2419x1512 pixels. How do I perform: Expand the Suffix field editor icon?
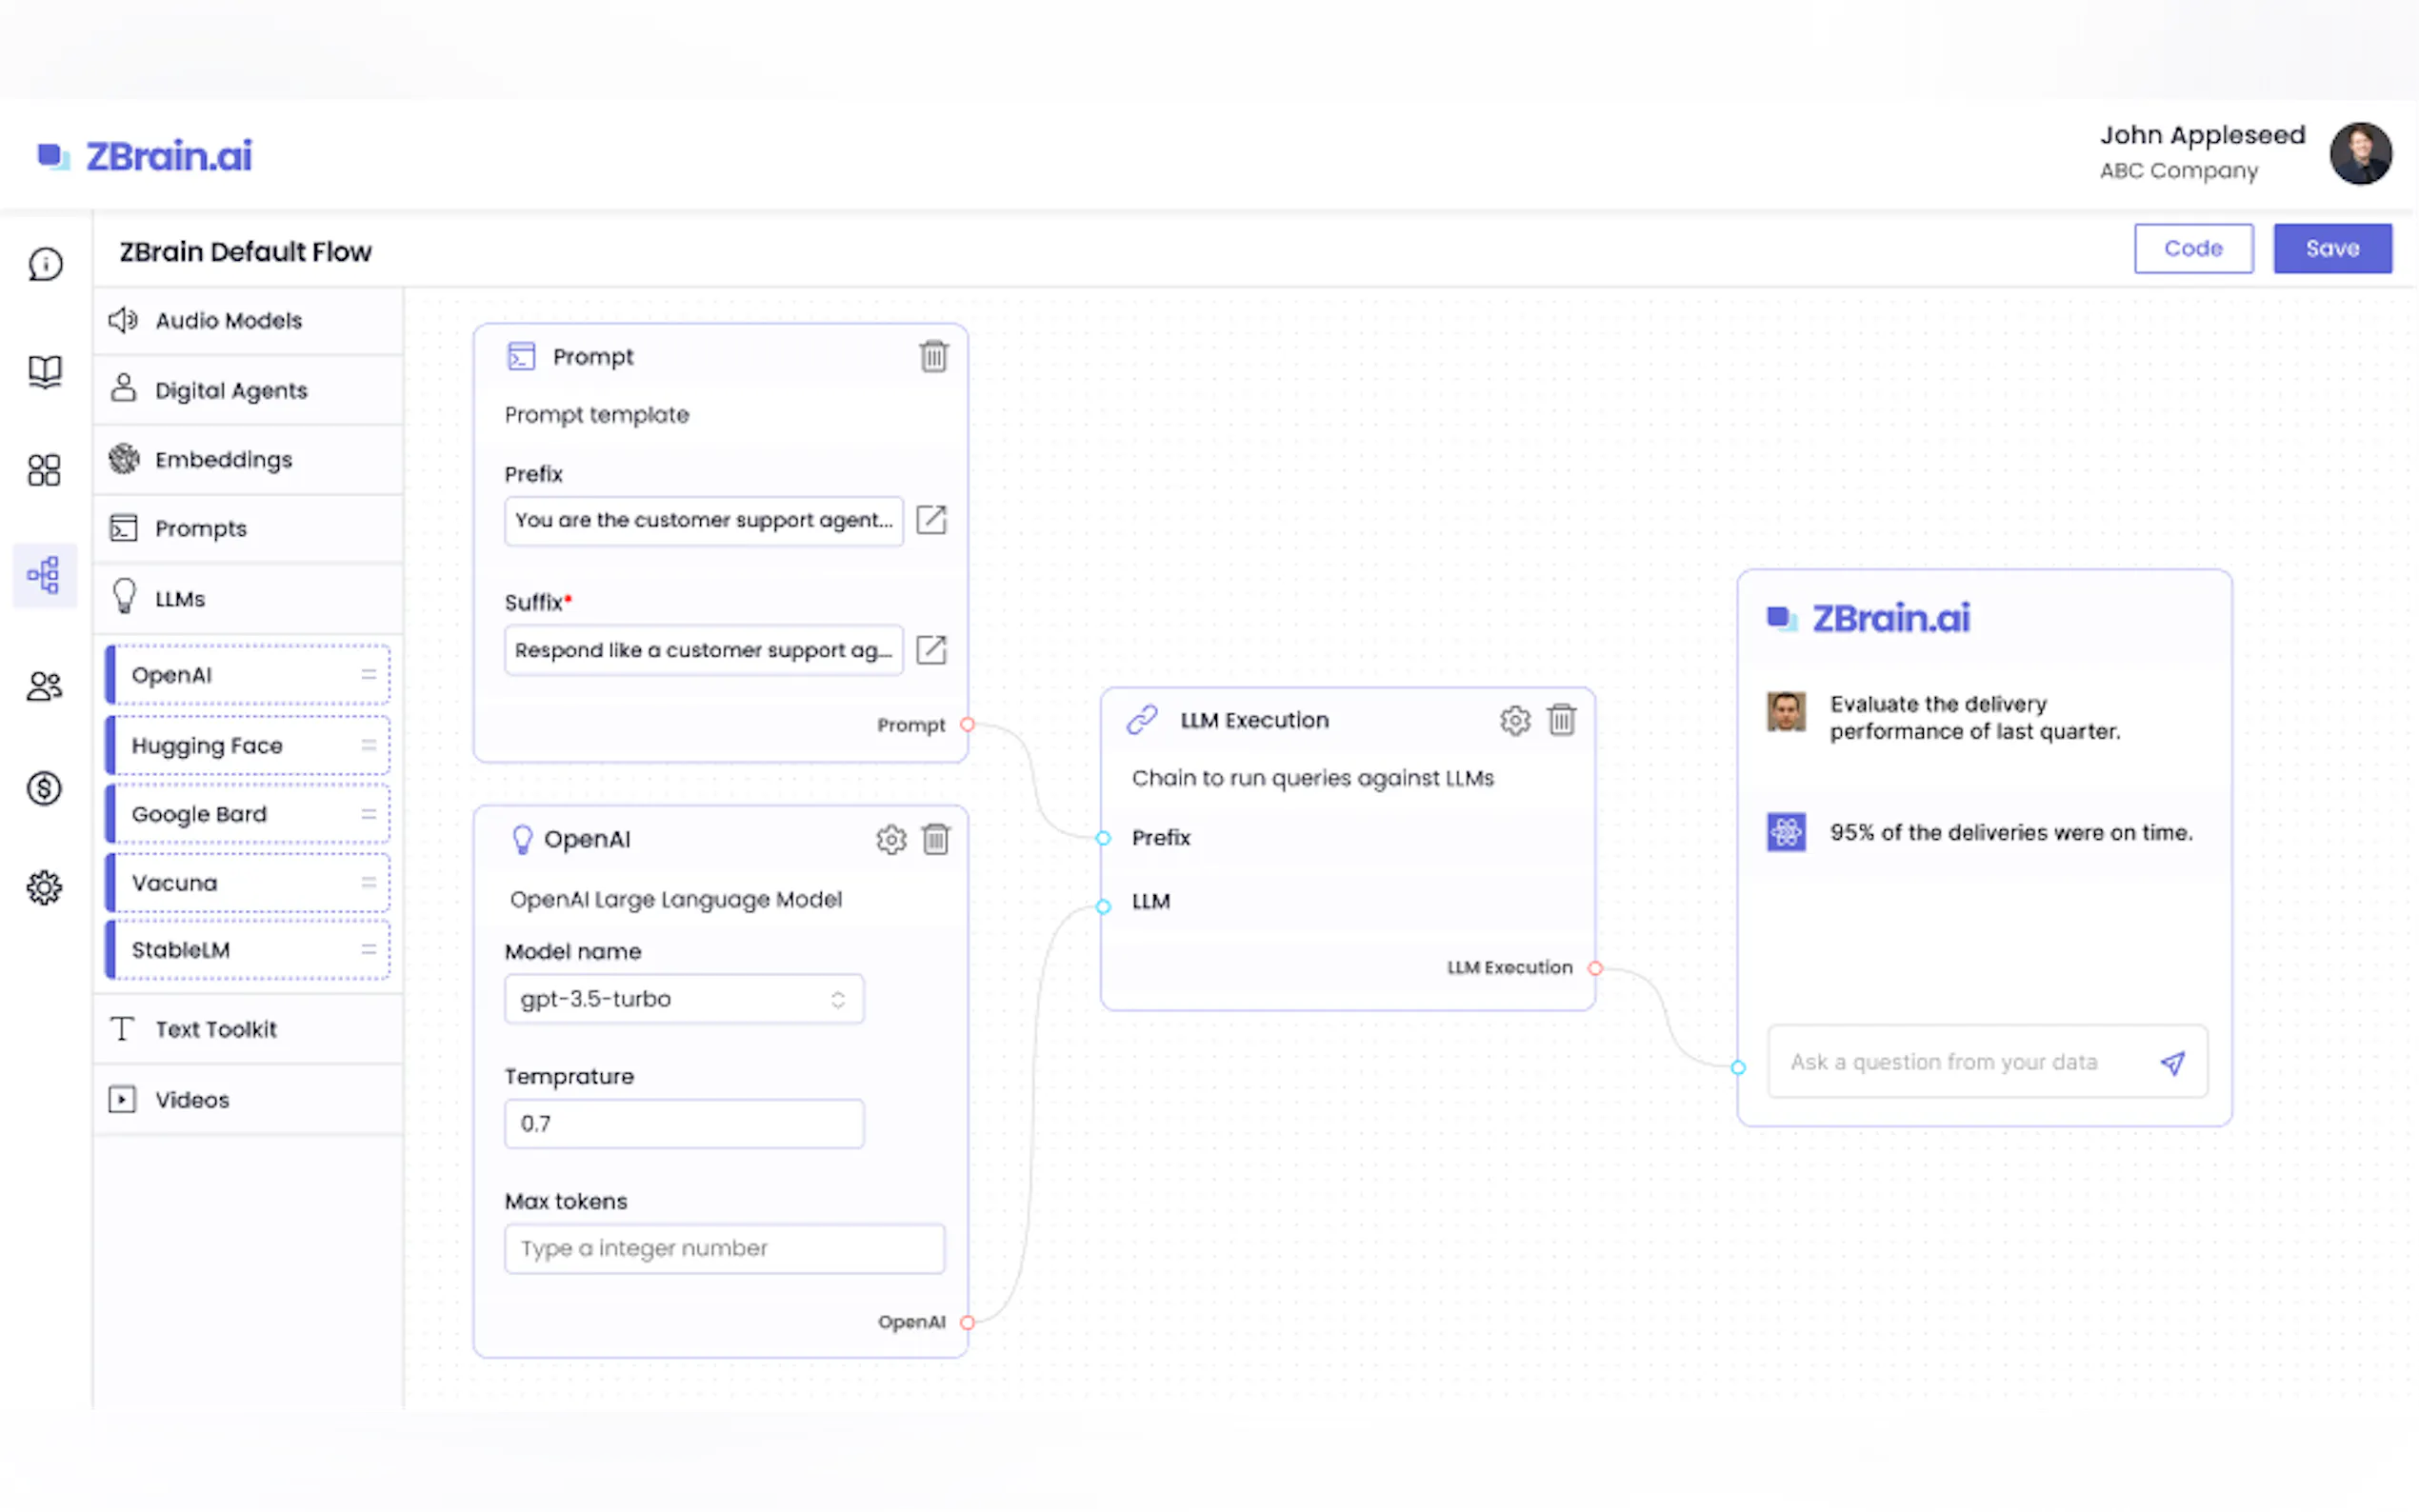click(931, 650)
